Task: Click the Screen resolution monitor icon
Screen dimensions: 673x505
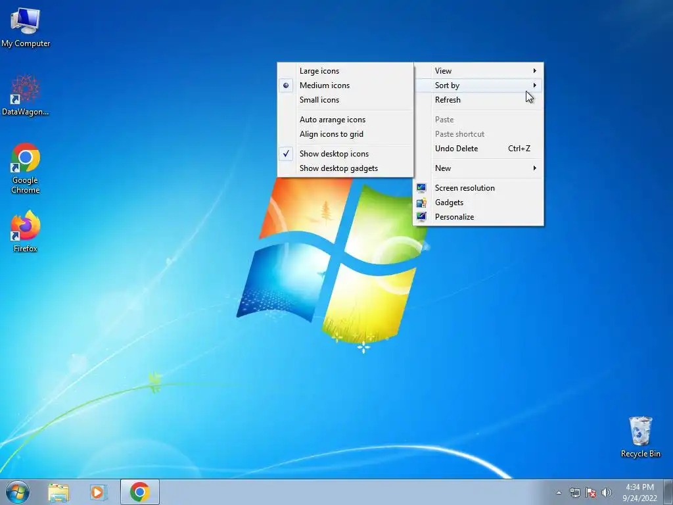Action: pyautogui.click(x=421, y=187)
